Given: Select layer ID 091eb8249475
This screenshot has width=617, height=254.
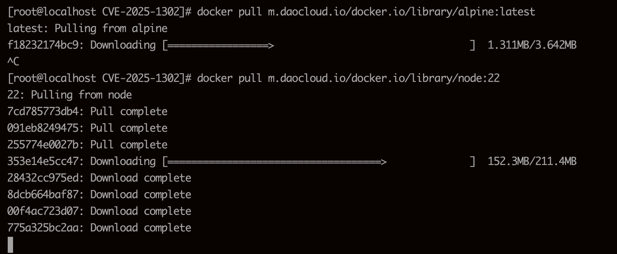Looking at the screenshot, I should click(x=43, y=128).
